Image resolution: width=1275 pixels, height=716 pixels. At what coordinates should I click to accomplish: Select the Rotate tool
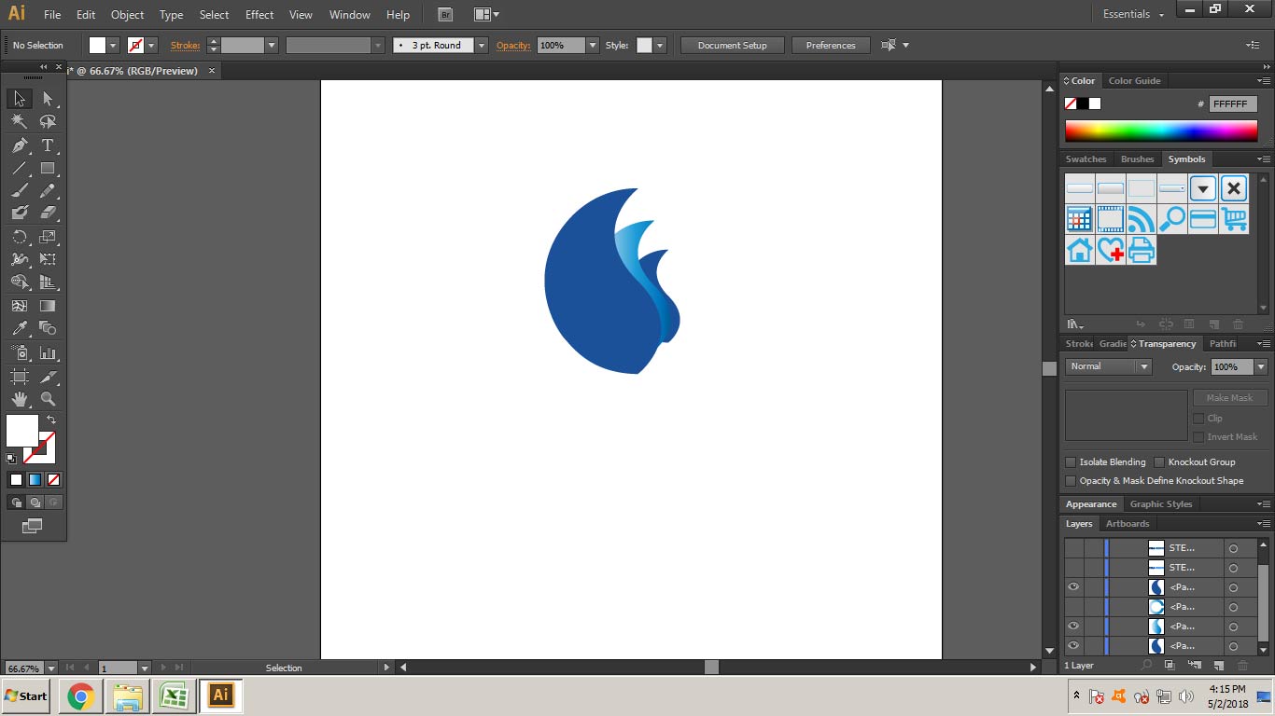[x=19, y=237]
